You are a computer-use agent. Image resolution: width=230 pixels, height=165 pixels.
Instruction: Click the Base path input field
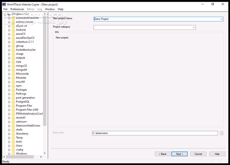click(155, 133)
